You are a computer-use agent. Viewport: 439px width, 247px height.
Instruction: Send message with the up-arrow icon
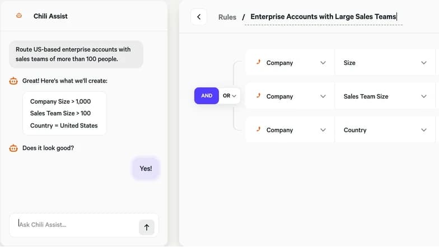click(147, 227)
